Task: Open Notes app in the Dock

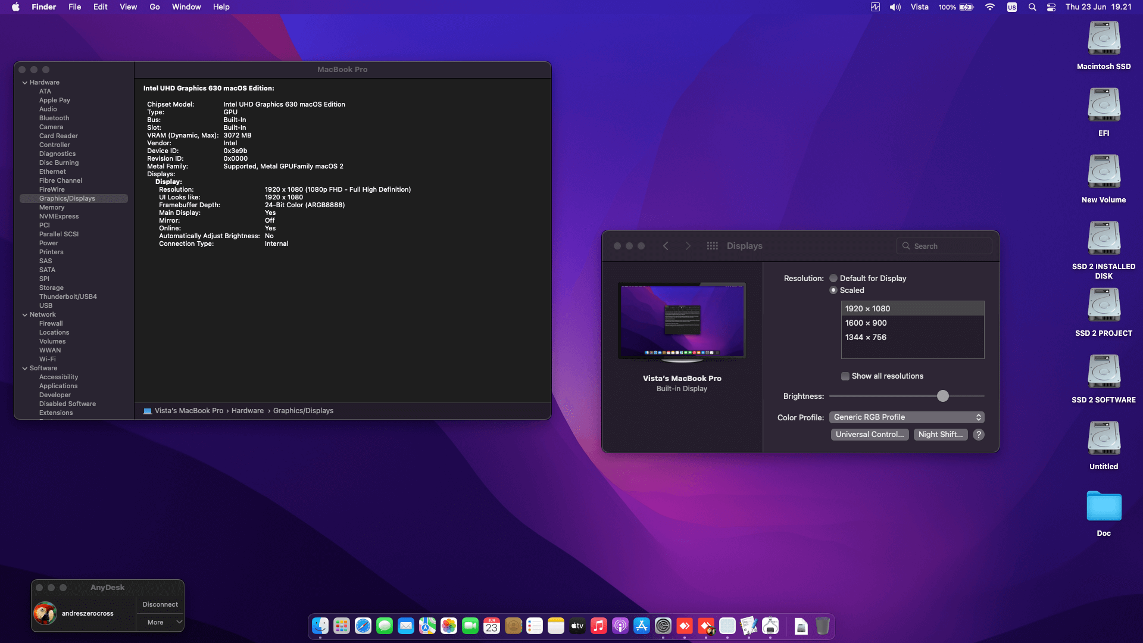Action: click(556, 626)
